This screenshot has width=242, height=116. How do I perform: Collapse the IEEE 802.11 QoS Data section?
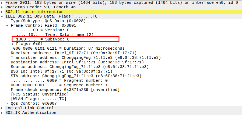(2, 16)
